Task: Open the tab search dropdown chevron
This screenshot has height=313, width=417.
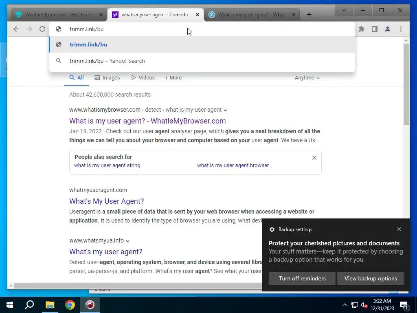Action: (344, 10)
